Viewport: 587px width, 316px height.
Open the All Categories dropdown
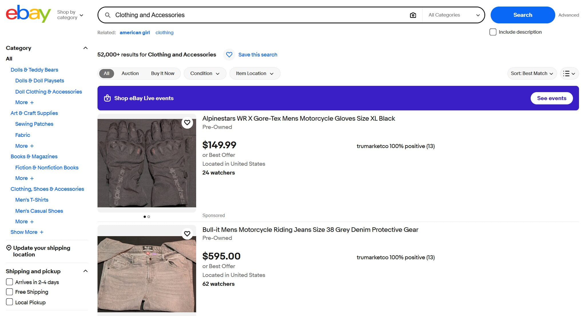click(454, 15)
